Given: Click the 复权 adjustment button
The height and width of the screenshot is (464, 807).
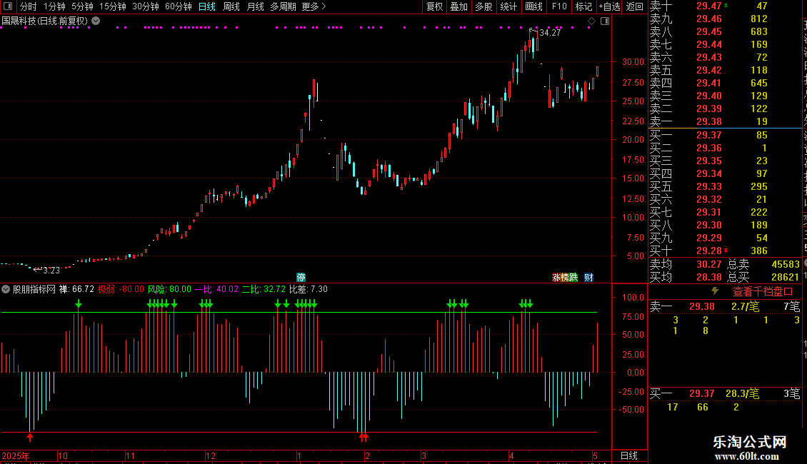Looking at the screenshot, I should pyautogui.click(x=434, y=6).
